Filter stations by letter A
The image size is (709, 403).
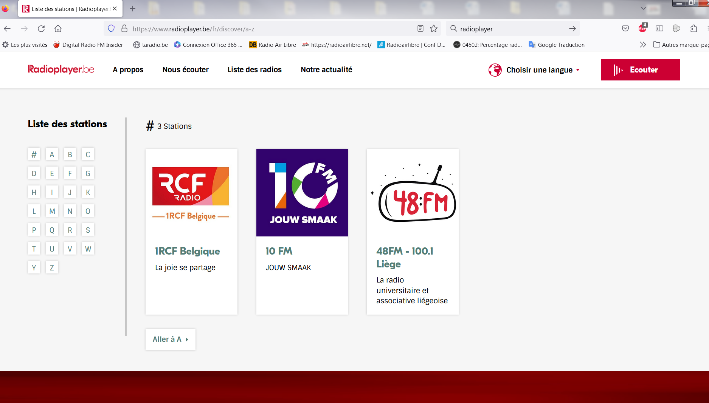52,154
